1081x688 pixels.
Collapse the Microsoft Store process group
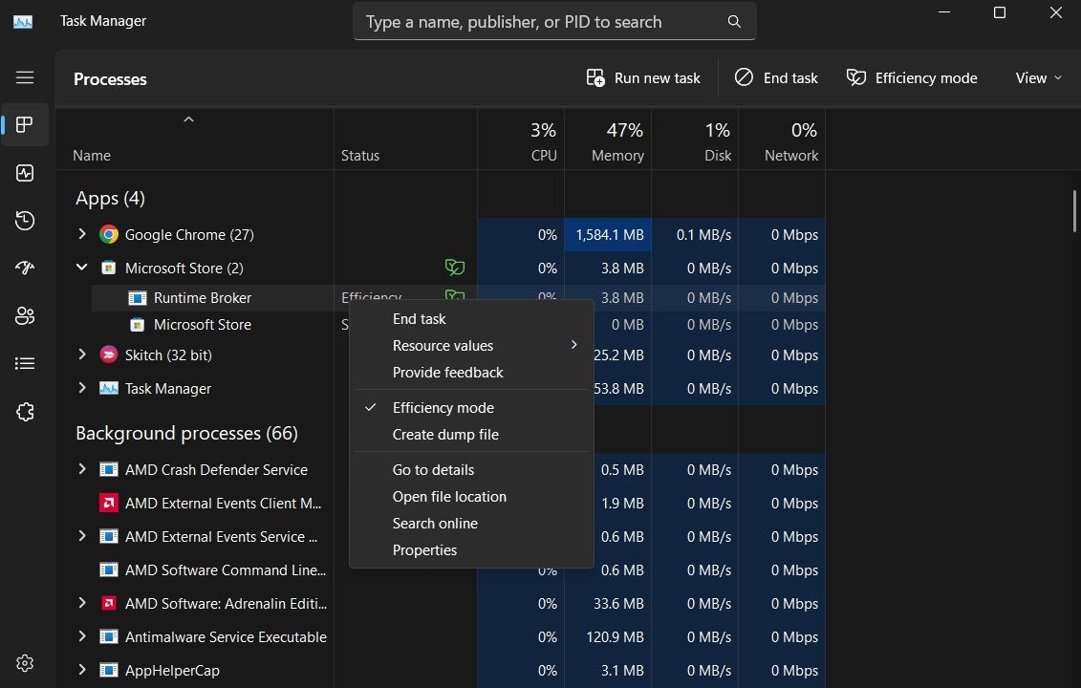click(x=82, y=269)
